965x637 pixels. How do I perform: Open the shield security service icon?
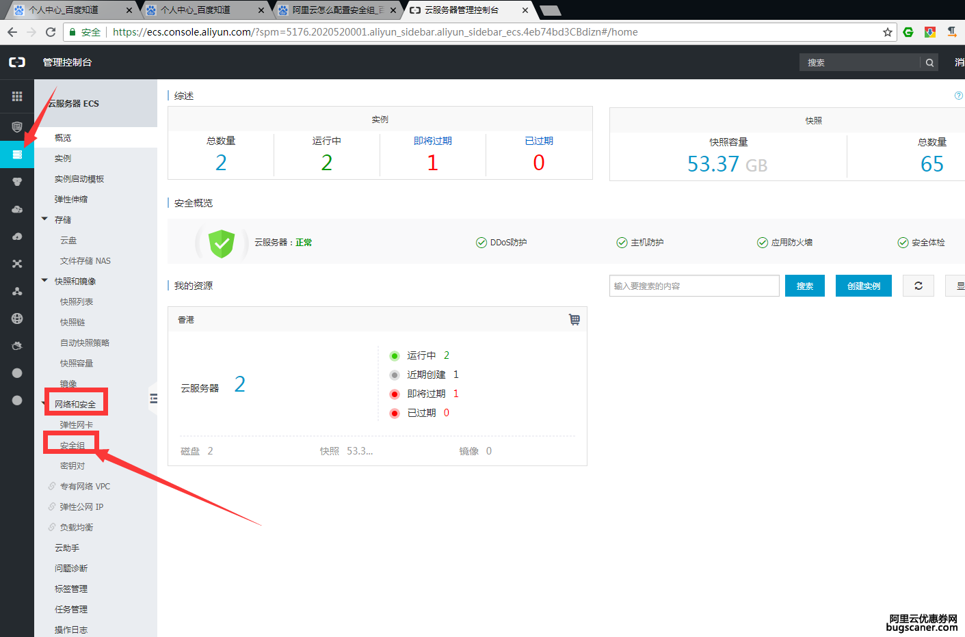(17, 127)
